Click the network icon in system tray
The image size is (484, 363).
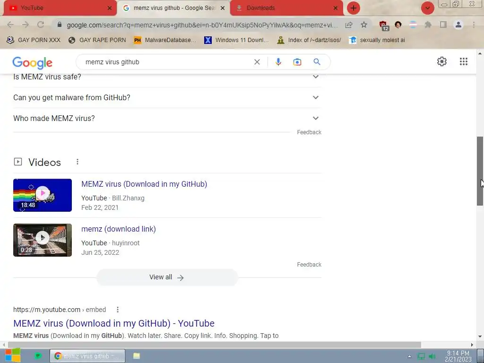pos(421,356)
